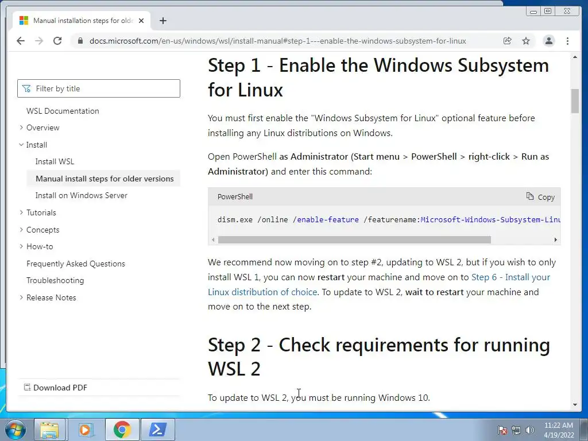The height and width of the screenshot is (441, 588).
Task: Open Chrome three-dot menu
Action: (x=567, y=41)
